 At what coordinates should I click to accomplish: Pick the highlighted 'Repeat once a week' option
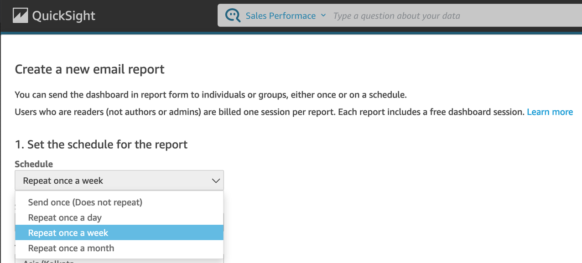(x=68, y=233)
